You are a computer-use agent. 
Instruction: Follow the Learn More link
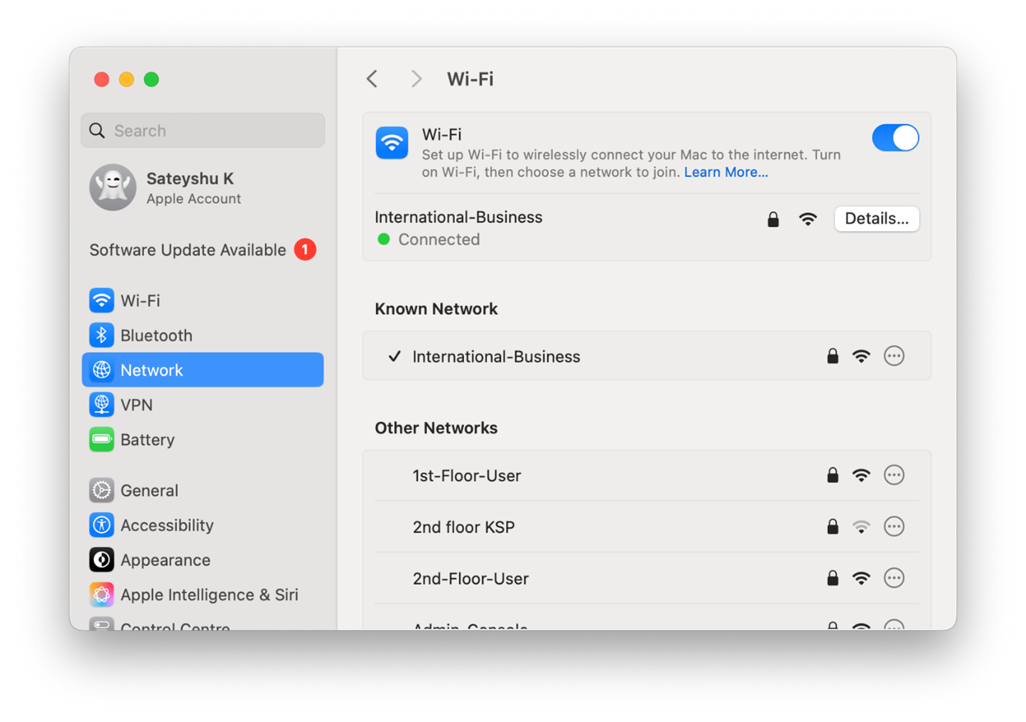coord(725,172)
